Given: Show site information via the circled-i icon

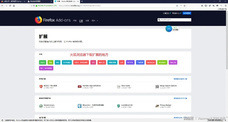Looking at the screenshot, I should coord(32,6).
